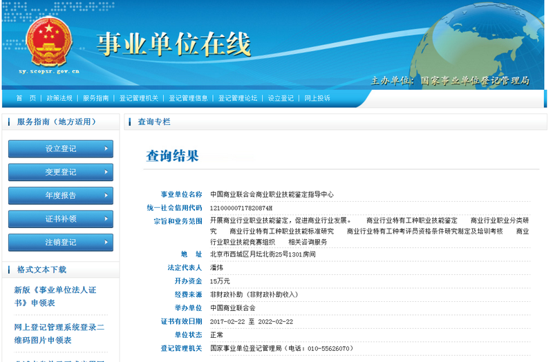Open the 登记管理机关 menu item

(139, 98)
